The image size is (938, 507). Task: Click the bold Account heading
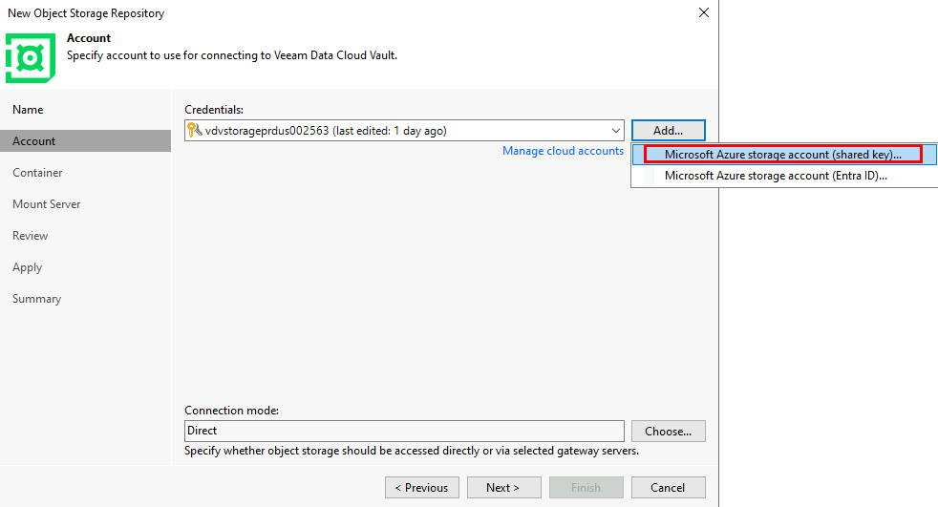point(89,37)
